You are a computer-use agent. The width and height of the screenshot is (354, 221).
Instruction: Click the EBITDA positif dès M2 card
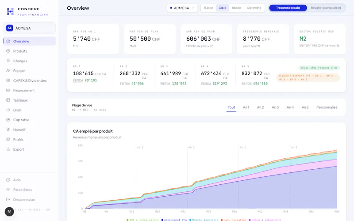tap(319, 39)
